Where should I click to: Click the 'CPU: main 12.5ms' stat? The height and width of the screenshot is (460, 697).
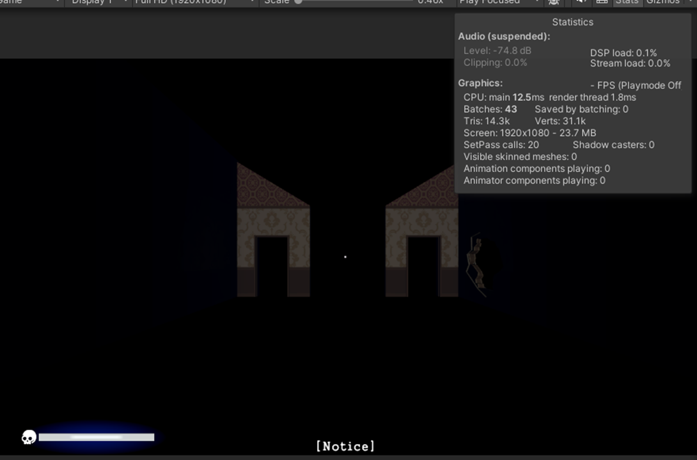click(504, 97)
